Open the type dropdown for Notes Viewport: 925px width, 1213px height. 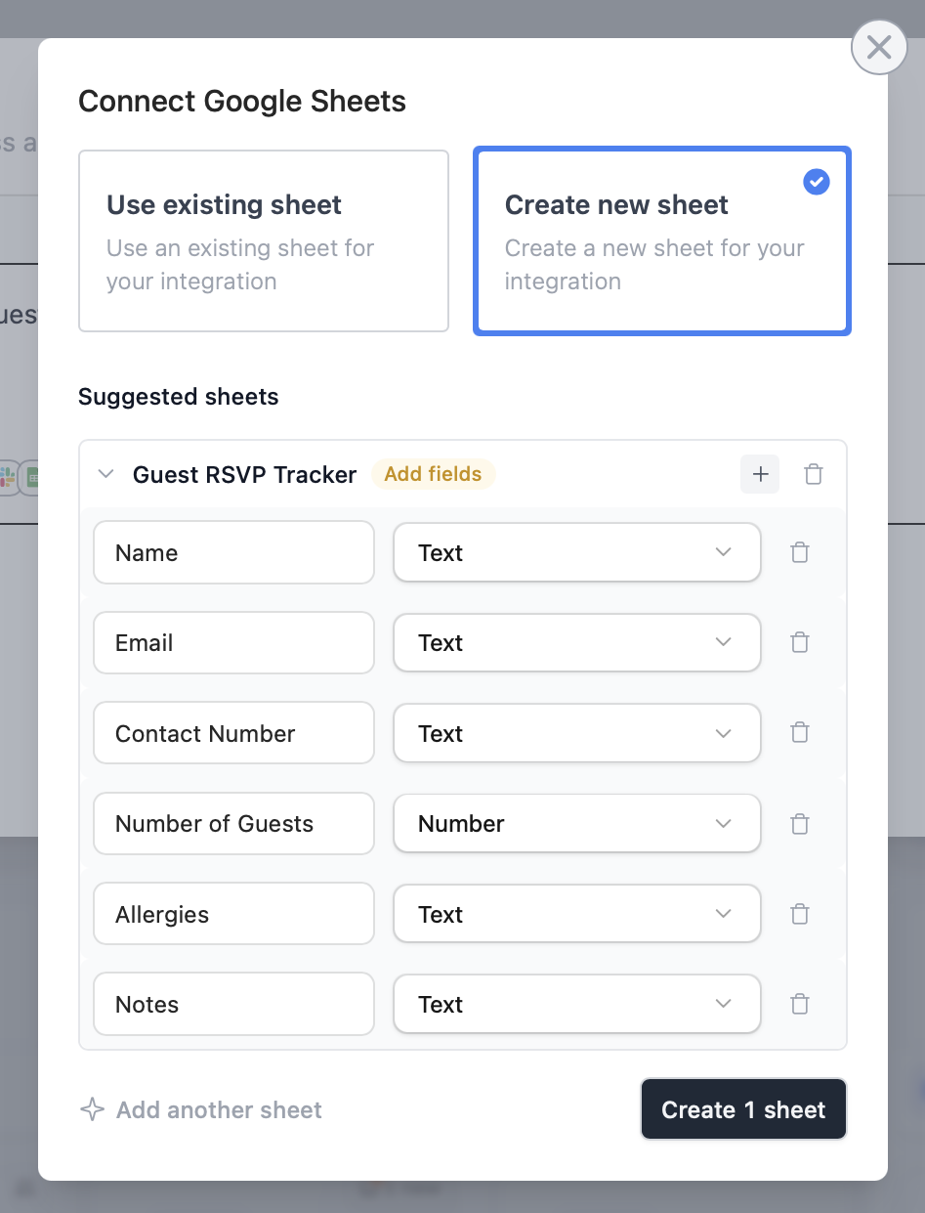[x=576, y=1005]
